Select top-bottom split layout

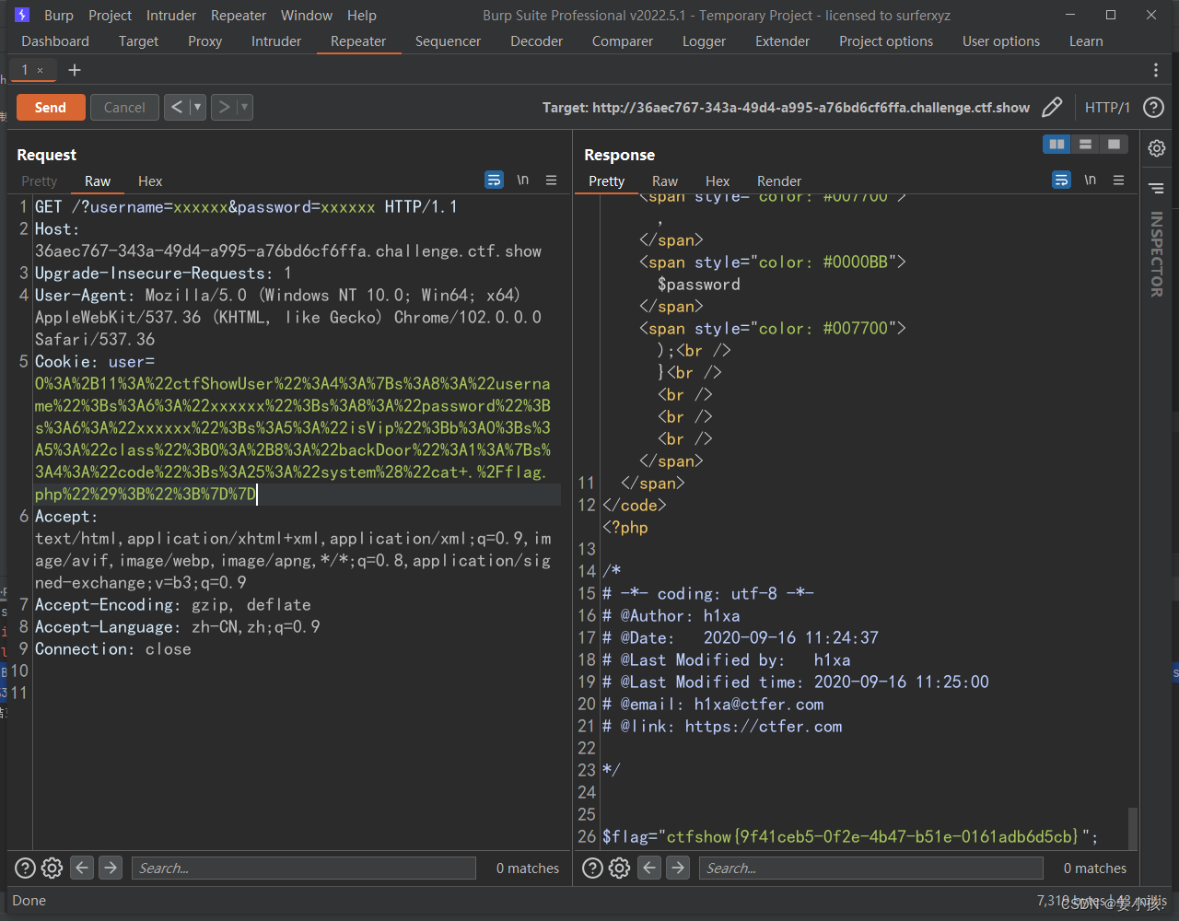(x=1085, y=144)
